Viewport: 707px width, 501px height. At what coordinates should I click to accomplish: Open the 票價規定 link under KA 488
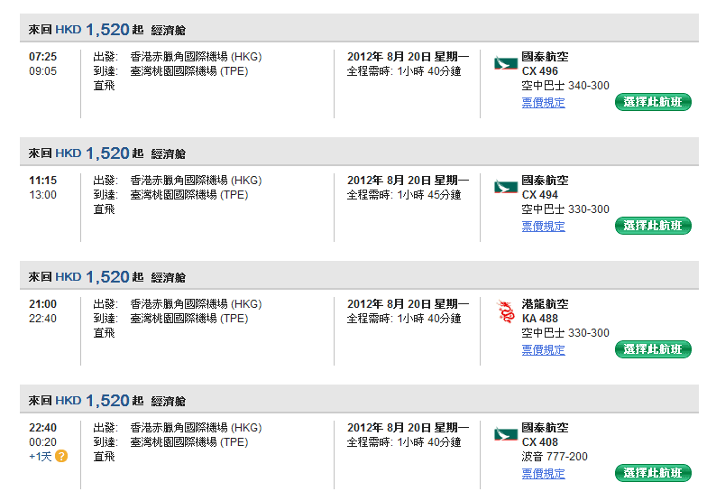pyautogui.click(x=543, y=350)
